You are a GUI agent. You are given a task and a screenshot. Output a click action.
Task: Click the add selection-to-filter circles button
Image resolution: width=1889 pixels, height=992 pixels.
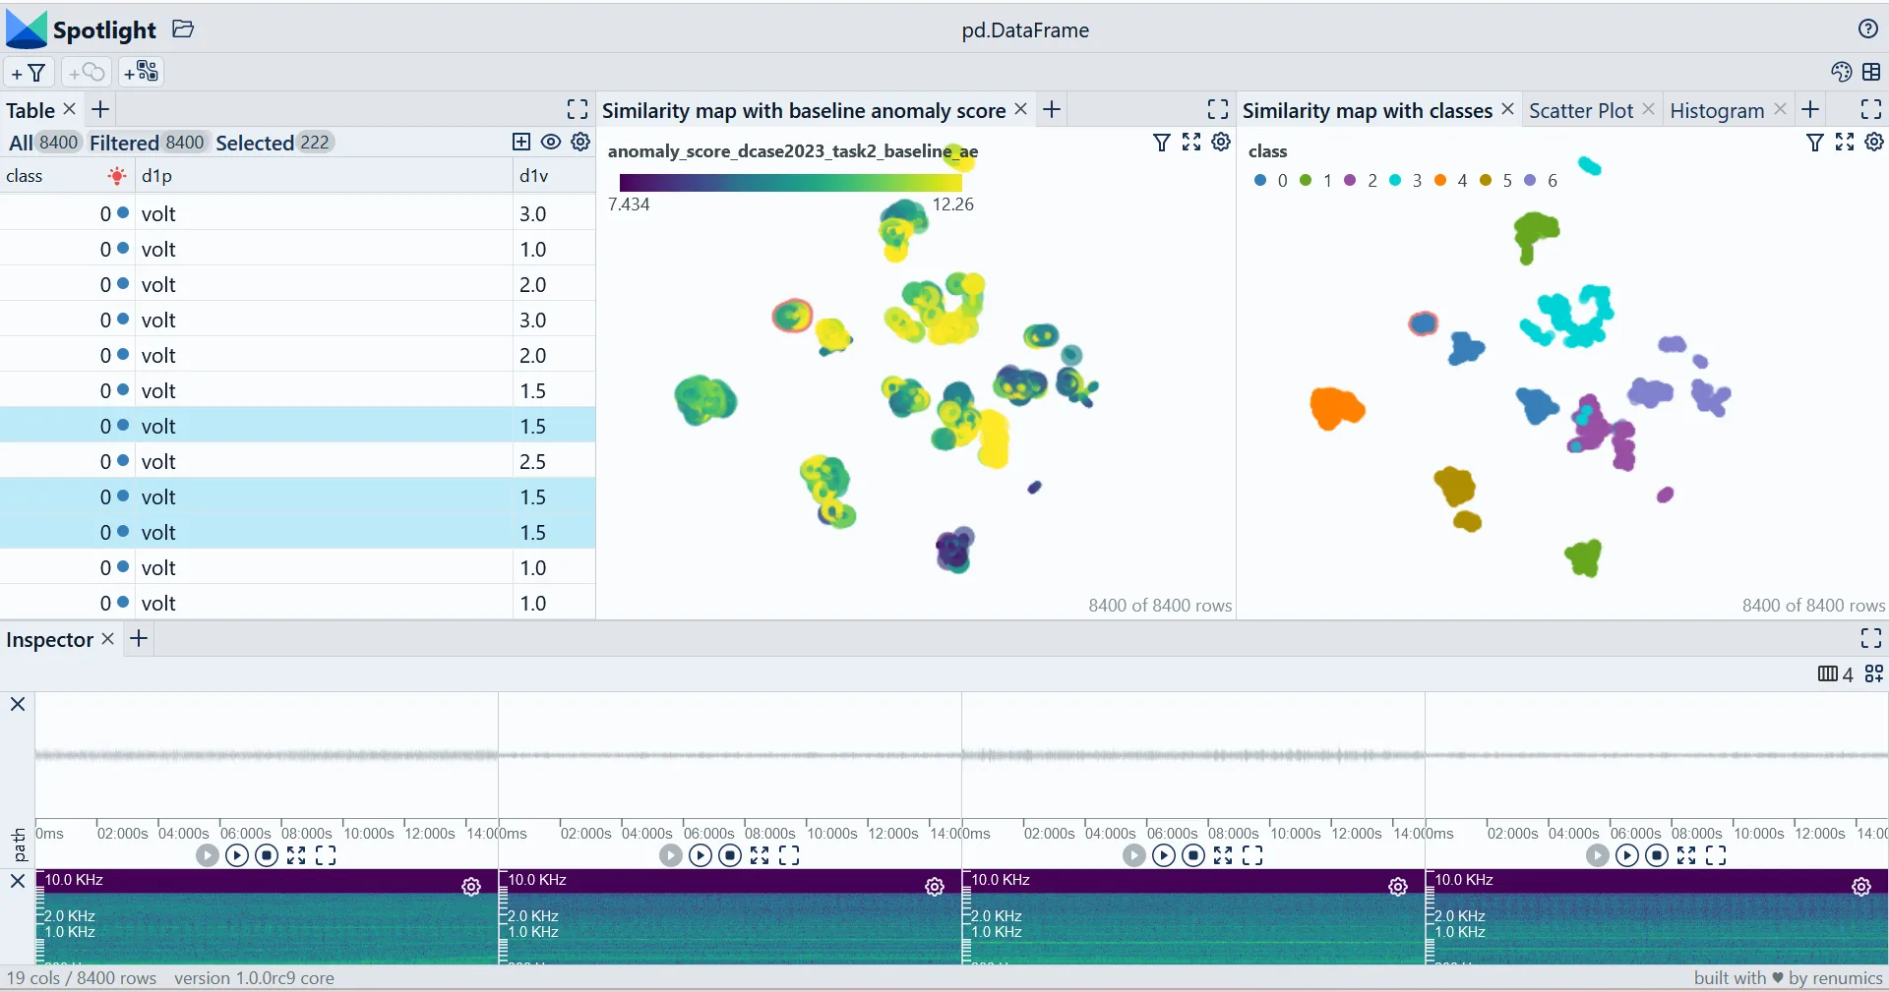(87, 73)
